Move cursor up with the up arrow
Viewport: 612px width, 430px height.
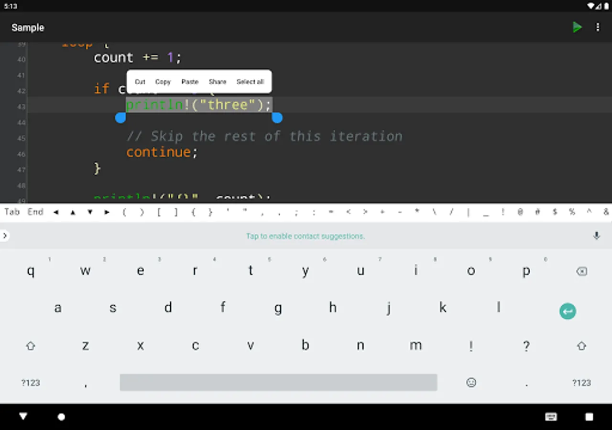point(73,212)
